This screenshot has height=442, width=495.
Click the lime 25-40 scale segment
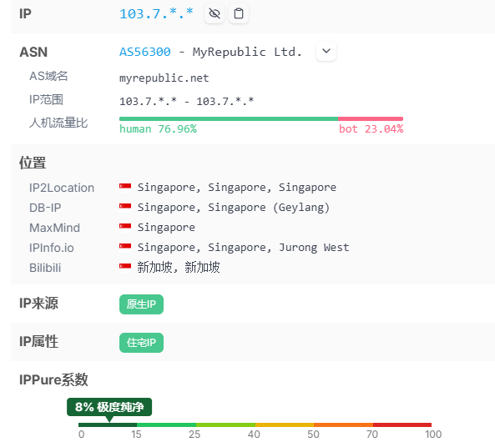click(x=225, y=425)
